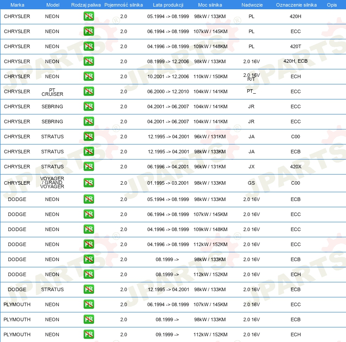
Task: Click the Rodzaj paliwa column header
Action: coord(86,5)
